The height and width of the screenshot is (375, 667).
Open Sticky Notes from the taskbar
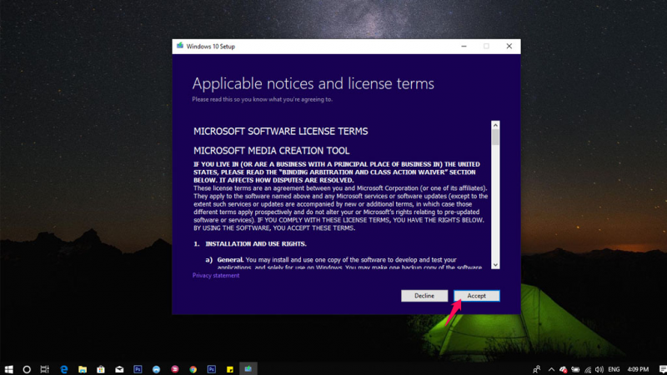[229, 368]
